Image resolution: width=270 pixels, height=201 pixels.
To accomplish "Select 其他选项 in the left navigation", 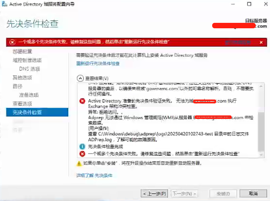I will click(x=22, y=78).
